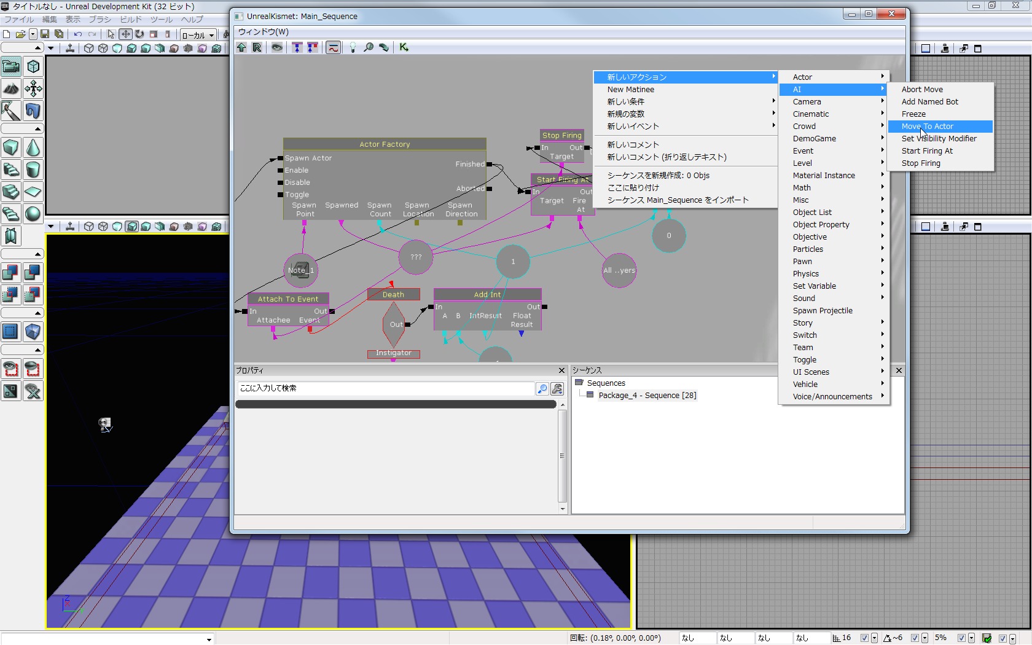Collapse the first toolbox section using its arrow
The width and height of the screenshot is (1032, 645).
[x=37, y=48]
